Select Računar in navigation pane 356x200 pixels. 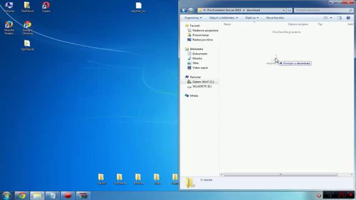pyautogui.click(x=195, y=77)
